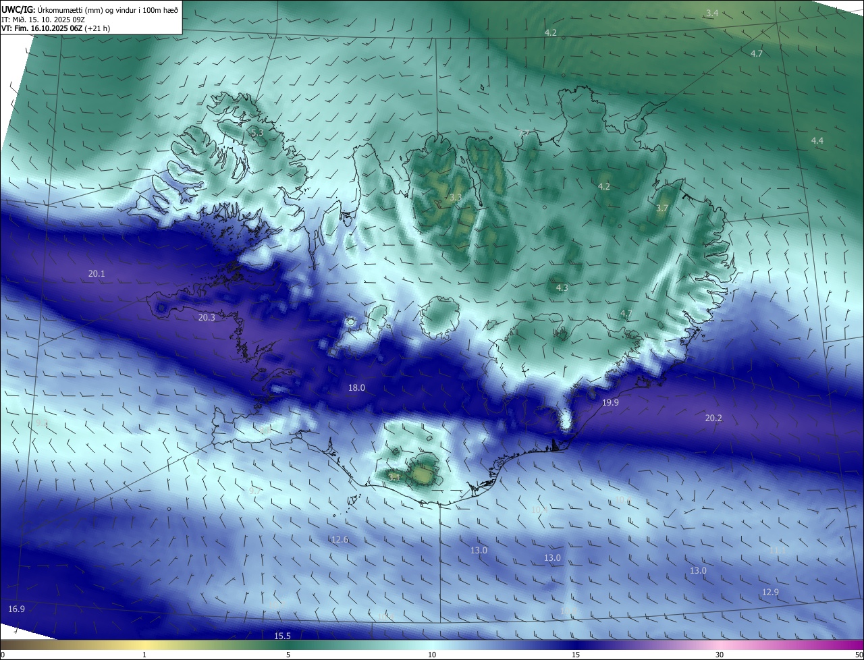Click the 5.3 value over the Westfjords
Viewport: 864px width, 660px height.
tap(257, 133)
